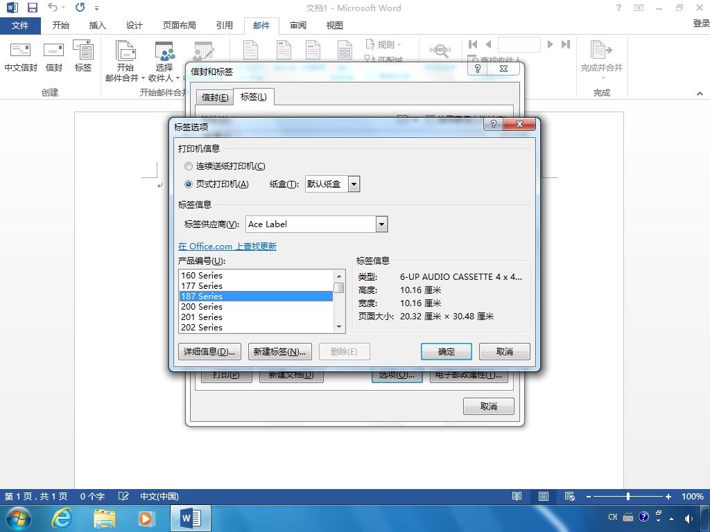The height and width of the screenshot is (532, 710).
Task: Select Continuous-feed printers radio button
Action: tap(189, 166)
